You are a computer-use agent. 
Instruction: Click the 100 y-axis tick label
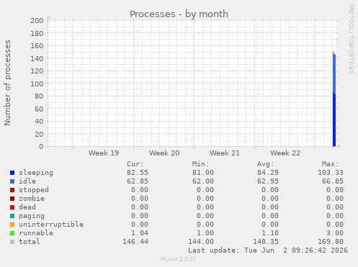[37, 83]
